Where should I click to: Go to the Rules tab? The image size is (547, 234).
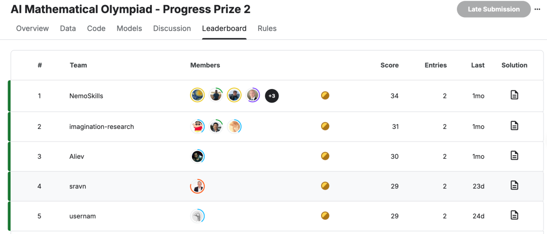(267, 28)
